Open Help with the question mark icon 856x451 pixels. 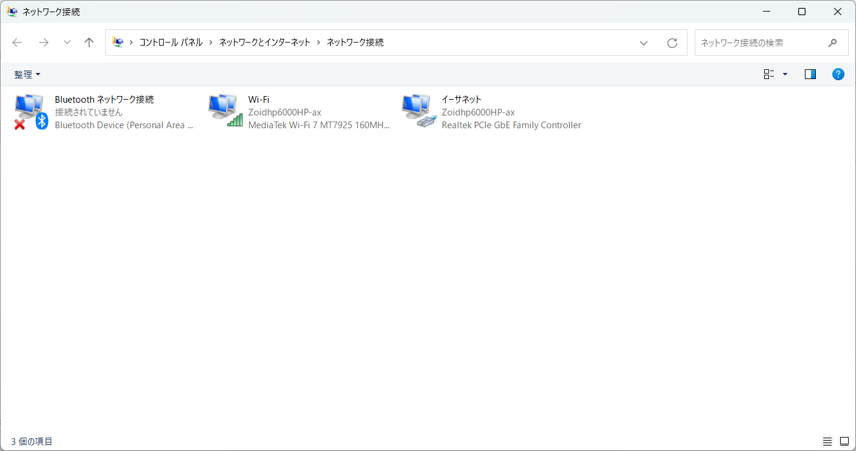838,74
